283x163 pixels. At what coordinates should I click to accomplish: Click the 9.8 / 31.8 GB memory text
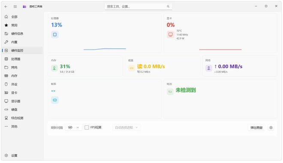tap(67, 72)
